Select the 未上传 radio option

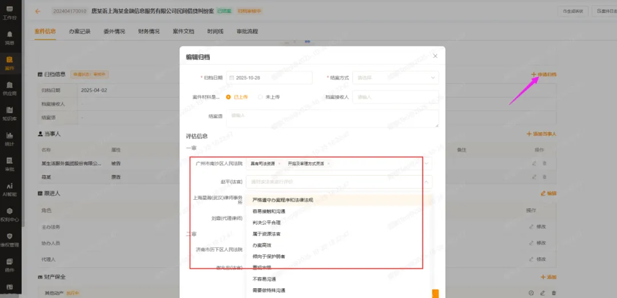click(269, 97)
